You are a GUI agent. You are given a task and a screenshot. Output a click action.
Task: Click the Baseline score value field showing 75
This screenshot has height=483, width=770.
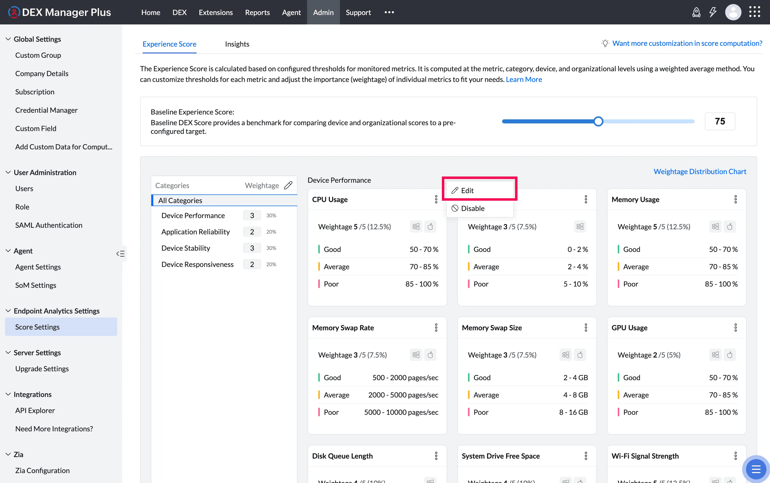pyautogui.click(x=720, y=121)
